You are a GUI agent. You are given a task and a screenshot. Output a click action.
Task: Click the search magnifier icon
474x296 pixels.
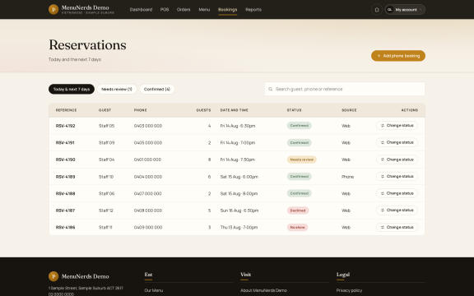(270, 89)
